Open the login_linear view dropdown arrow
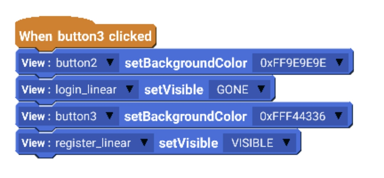The width and height of the screenshot is (384, 178). pos(129,89)
